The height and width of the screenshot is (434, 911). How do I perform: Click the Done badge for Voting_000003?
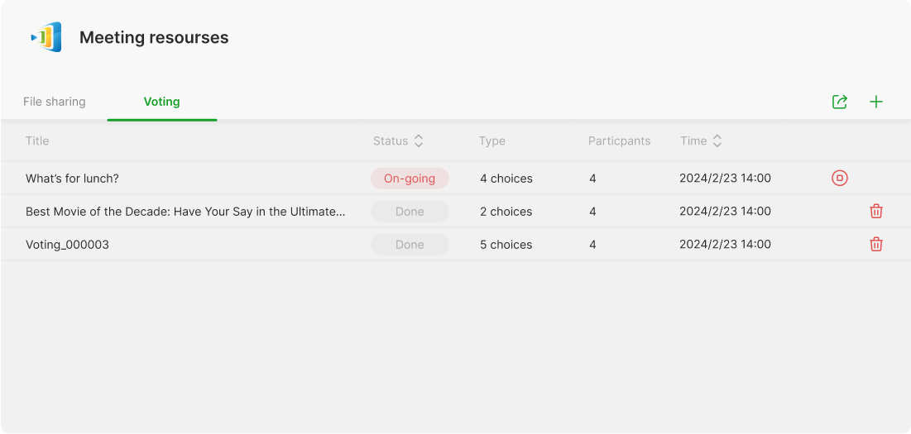point(410,245)
